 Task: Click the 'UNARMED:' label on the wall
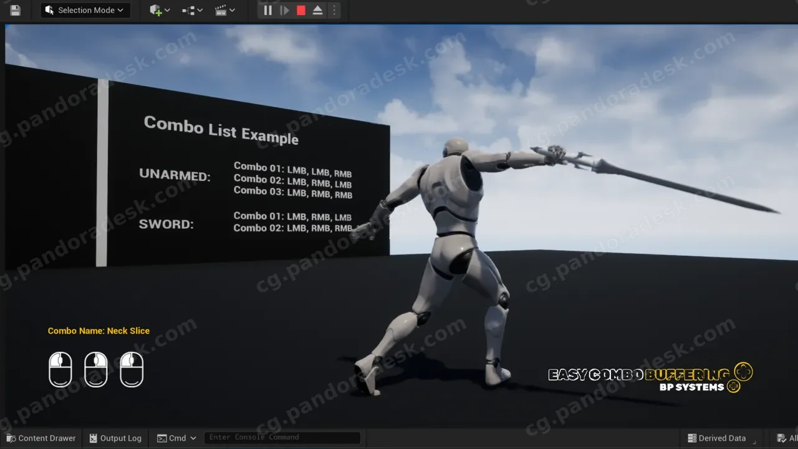(x=175, y=175)
